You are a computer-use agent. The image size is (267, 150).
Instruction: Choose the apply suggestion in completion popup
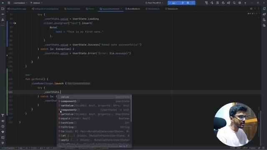(x=94, y=140)
